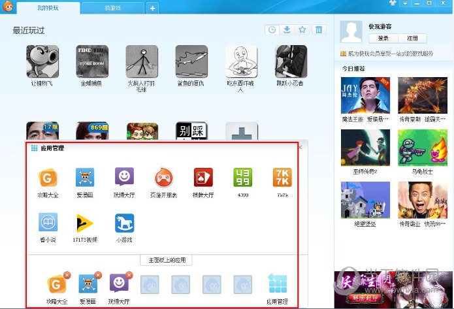Click the 应用管理 grid icon

point(278,284)
